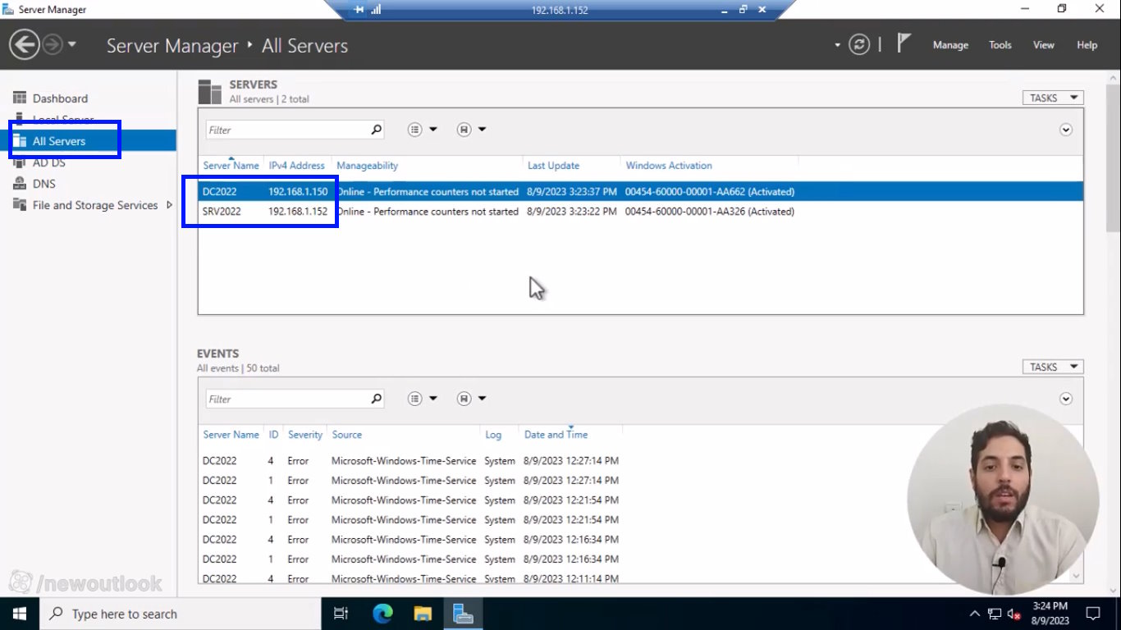The height and width of the screenshot is (630, 1121).
Task: Click the Back navigation arrow
Action: [x=25, y=45]
